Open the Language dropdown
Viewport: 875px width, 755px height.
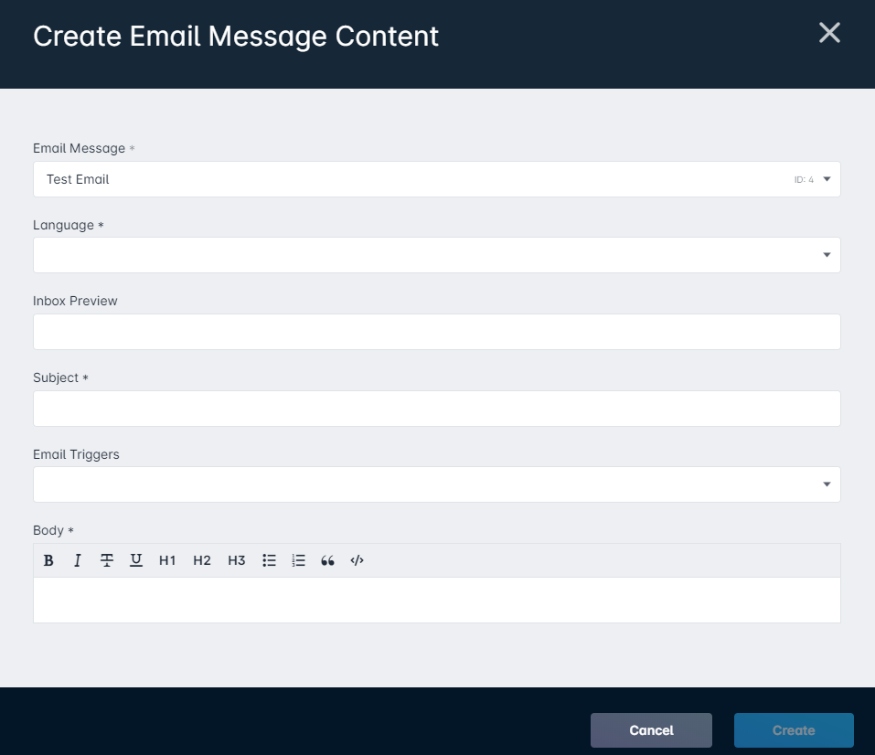click(x=437, y=255)
